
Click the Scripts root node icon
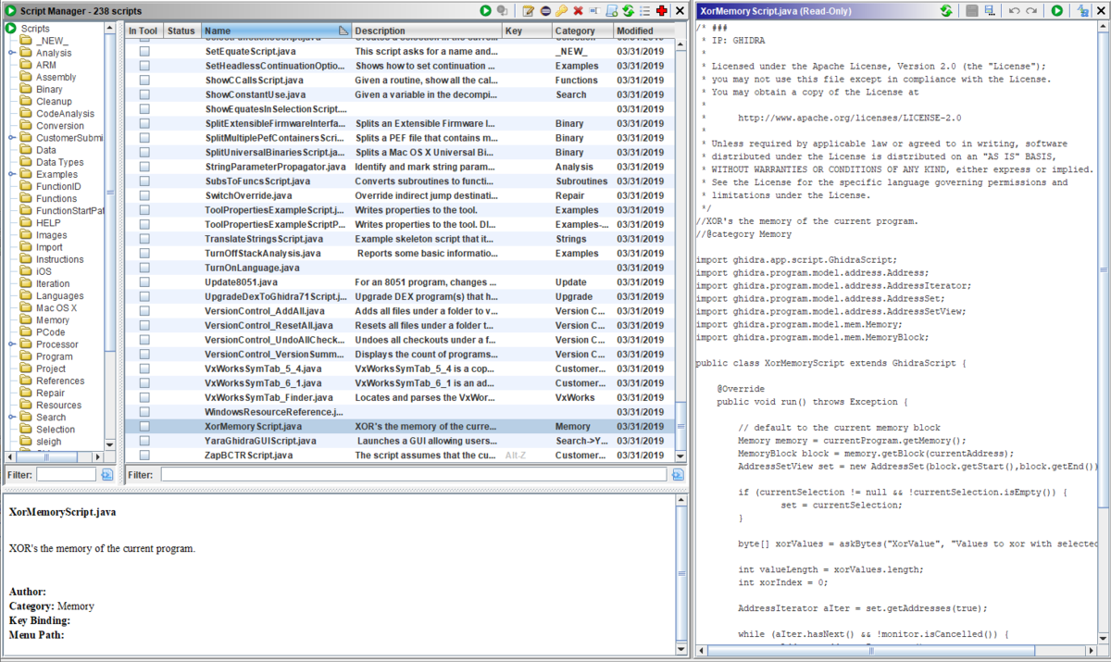(11, 29)
